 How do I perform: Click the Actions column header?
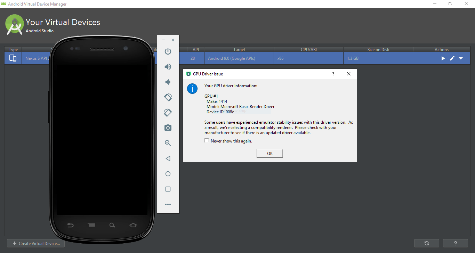442,49
